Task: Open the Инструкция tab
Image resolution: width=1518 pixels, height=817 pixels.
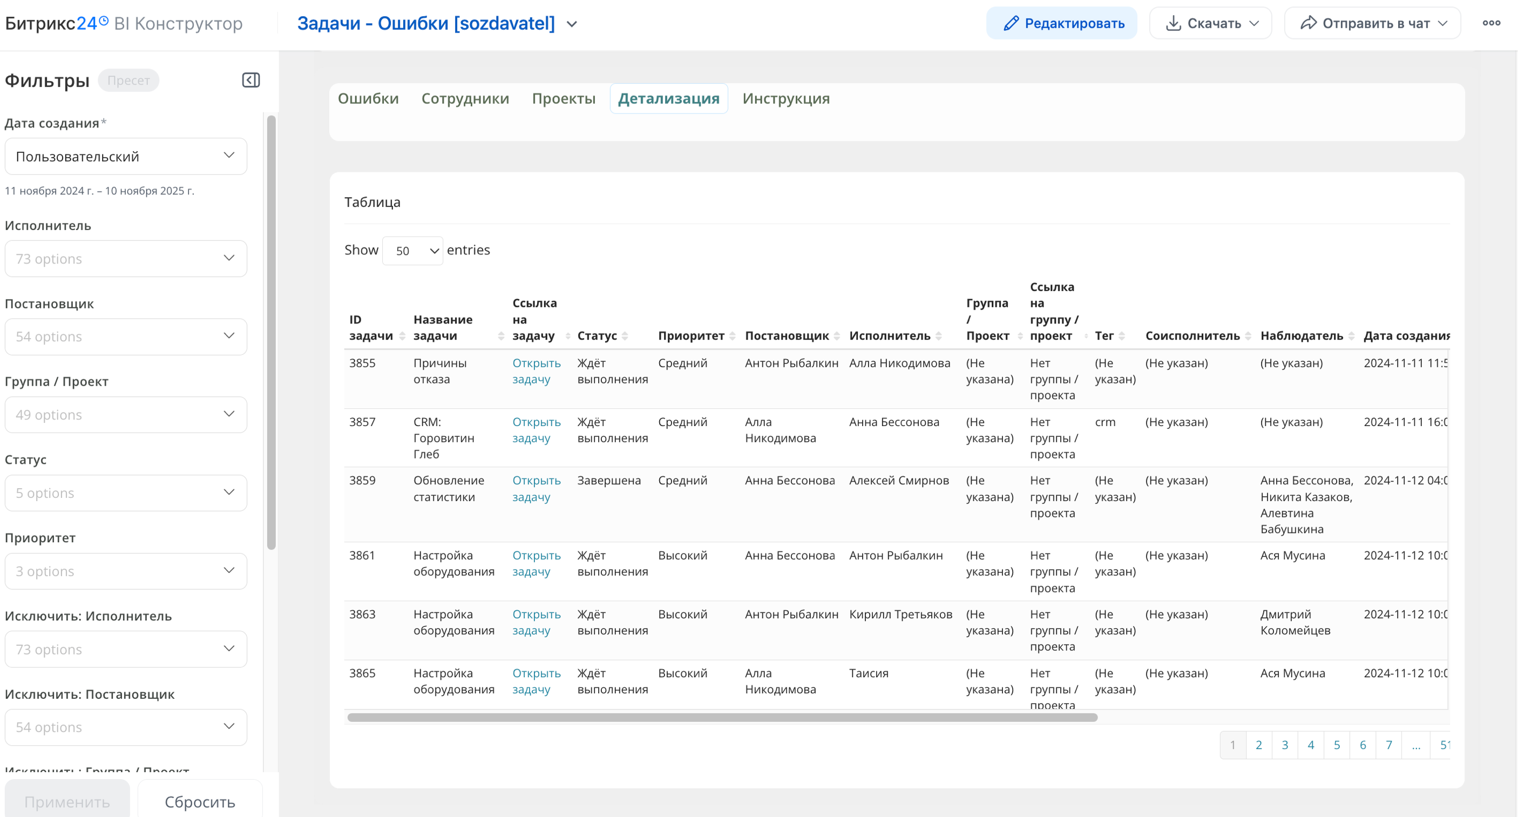Action: pos(785,98)
